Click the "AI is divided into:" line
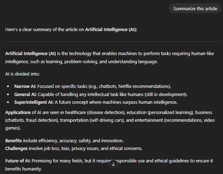The width and height of the screenshot is (223, 174). (x=23, y=74)
